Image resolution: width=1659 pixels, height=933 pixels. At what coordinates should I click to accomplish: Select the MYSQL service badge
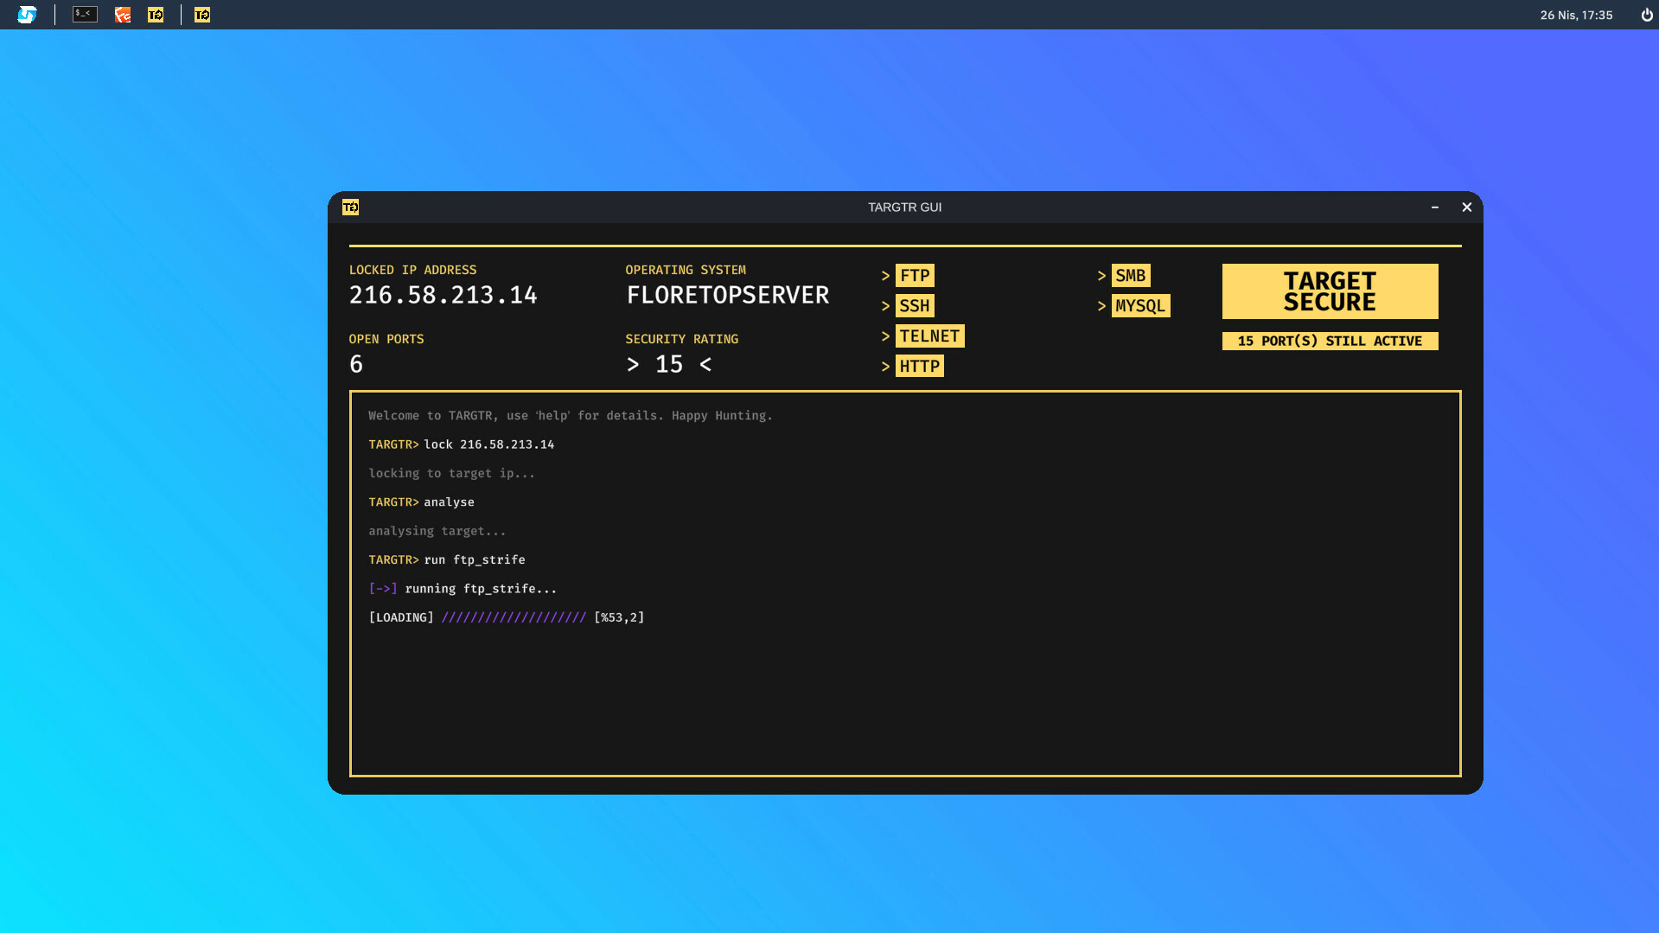1140,305
